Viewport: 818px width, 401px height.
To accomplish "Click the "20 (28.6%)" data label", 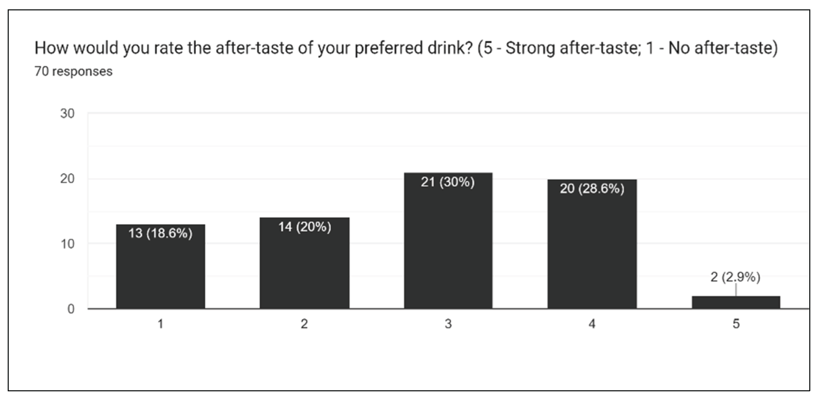I will click(592, 189).
